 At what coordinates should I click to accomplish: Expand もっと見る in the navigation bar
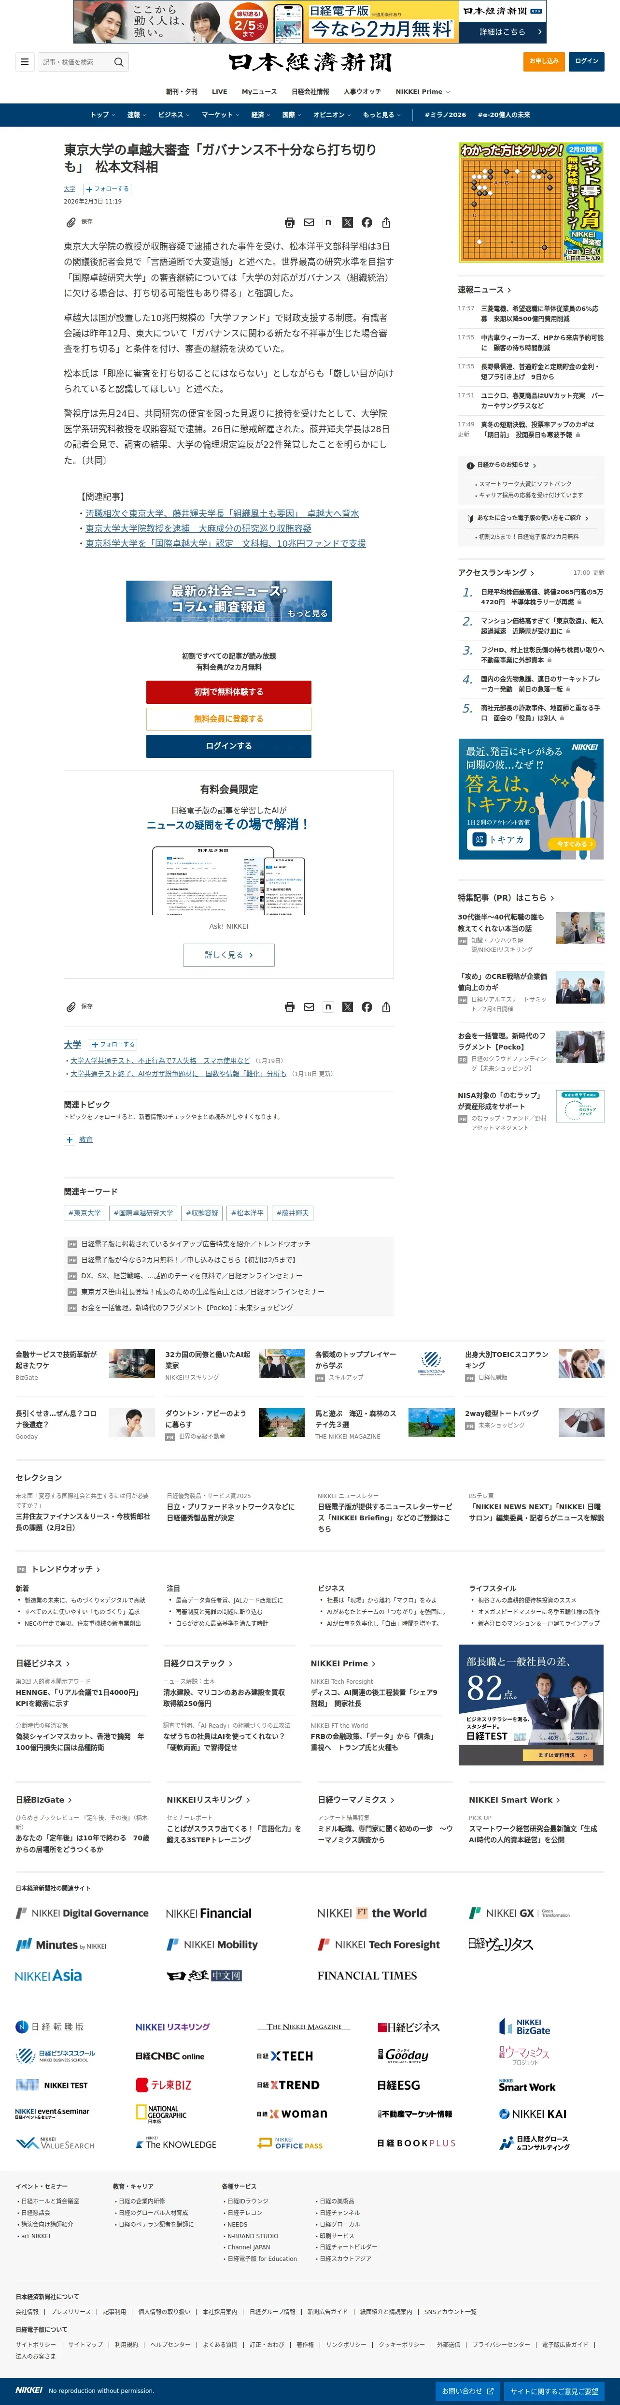(381, 115)
